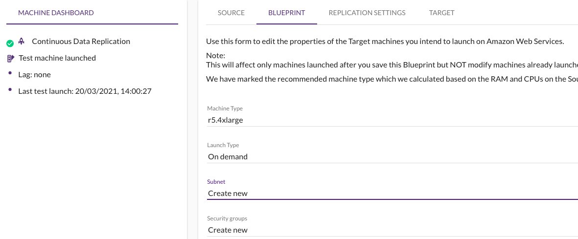Click the test machine launched icon
Image resolution: width=578 pixels, height=239 pixels.
[11, 58]
